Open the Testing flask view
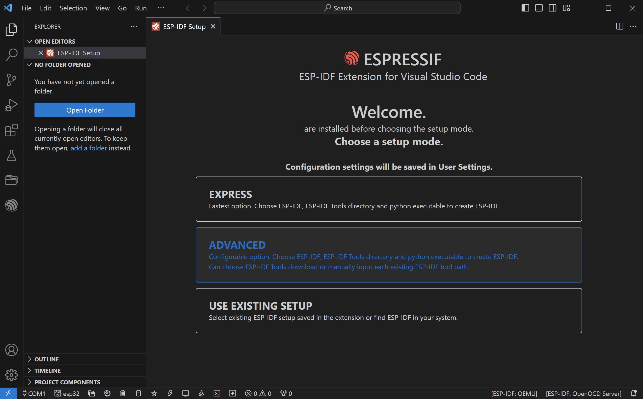This screenshot has height=399, width=643. (x=11, y=155)
